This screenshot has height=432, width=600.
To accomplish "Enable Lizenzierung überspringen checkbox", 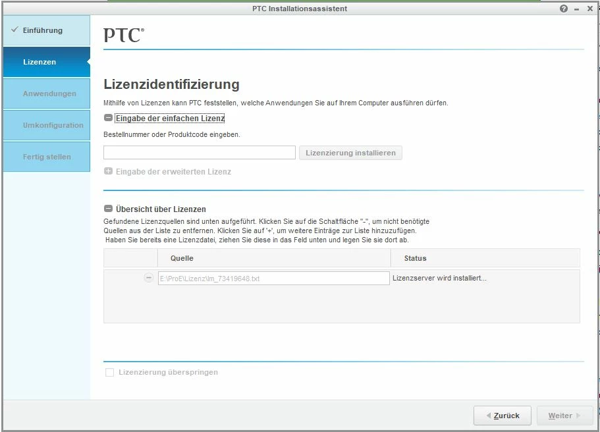I will coord(109,372).
